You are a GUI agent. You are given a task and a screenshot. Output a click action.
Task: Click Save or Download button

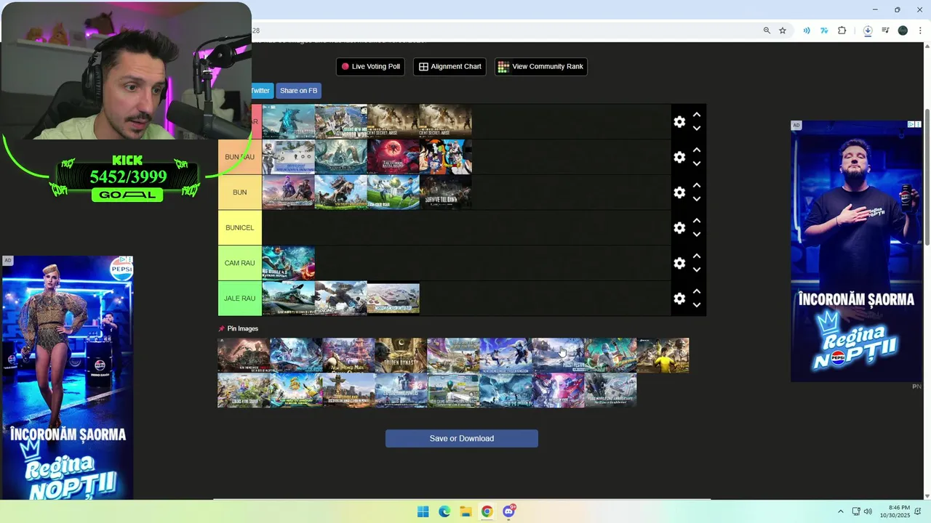(462, 439)
